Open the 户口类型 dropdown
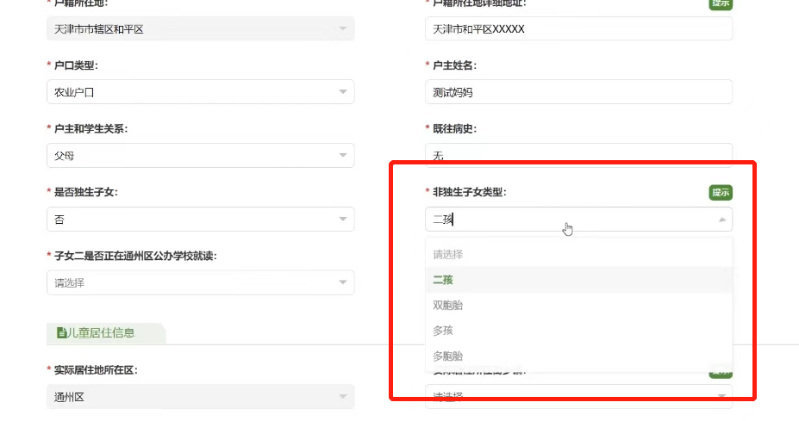The width and height of the screenshot is (799, 421). [200, 92]
